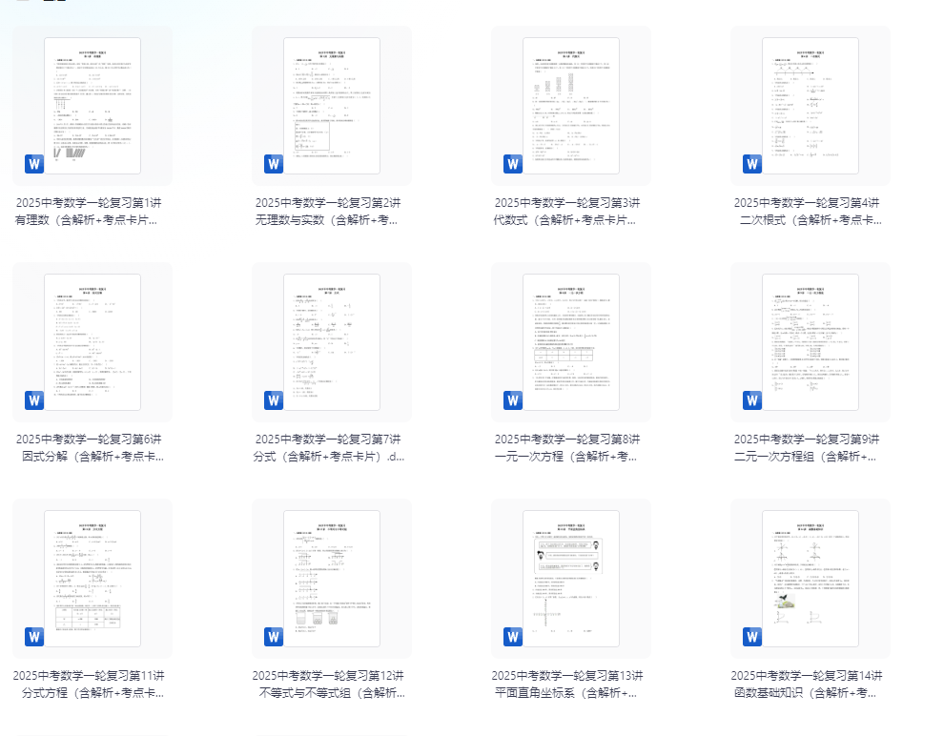Image resolution: width=944 pixels, height=736 pixels.
Task: Click the Word icon on 第13讲 平面直角坐标系 file
Action: (x=513, y=637)
